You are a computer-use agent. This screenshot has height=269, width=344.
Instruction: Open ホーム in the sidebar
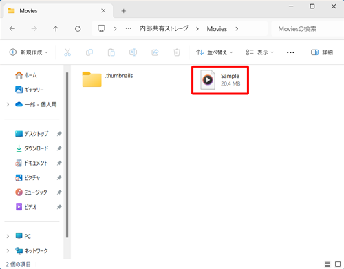click(x=25, y=75)
